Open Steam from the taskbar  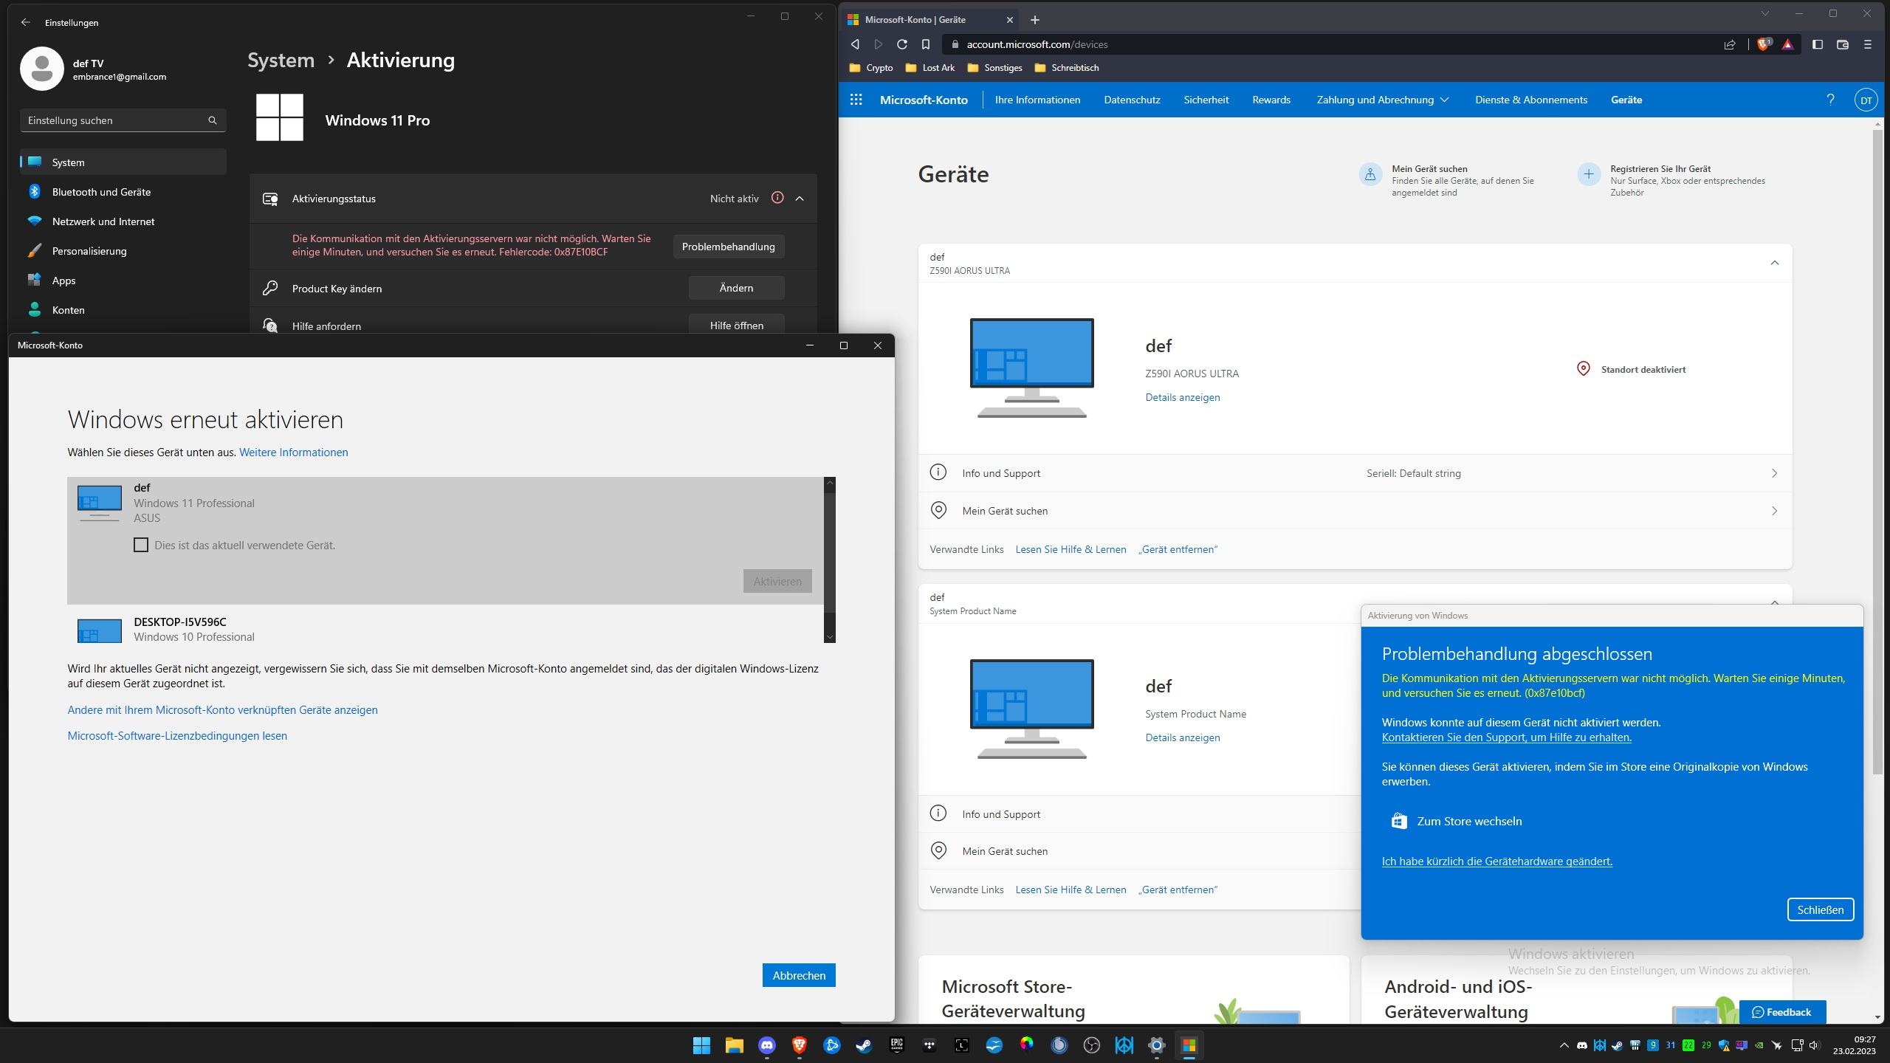[864, 1045]
